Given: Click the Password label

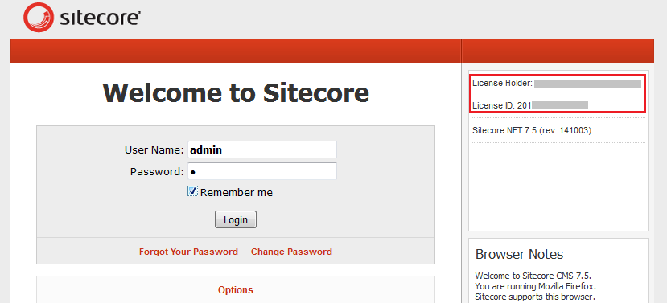Looking at the screenshot, I should coord(157,171).
